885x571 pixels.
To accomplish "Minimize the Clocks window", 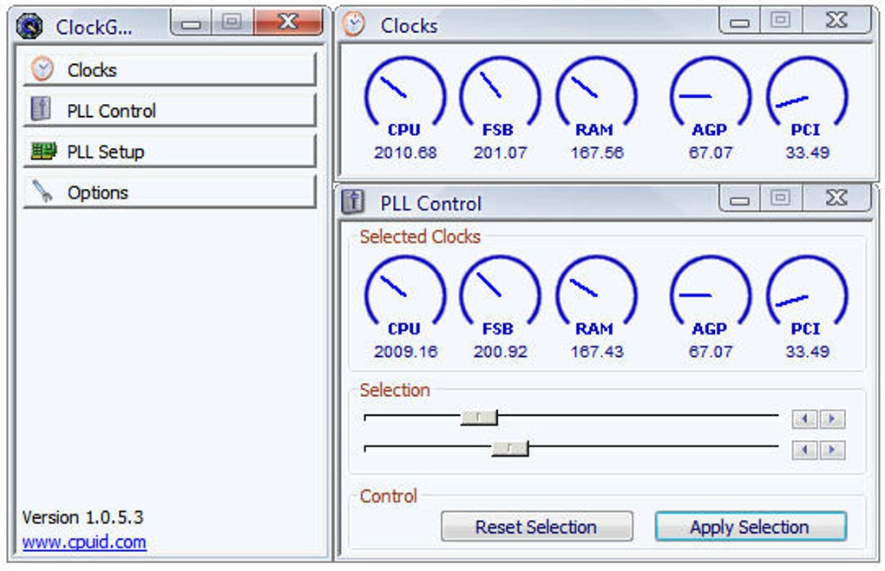I will click(x=739, y=22).
